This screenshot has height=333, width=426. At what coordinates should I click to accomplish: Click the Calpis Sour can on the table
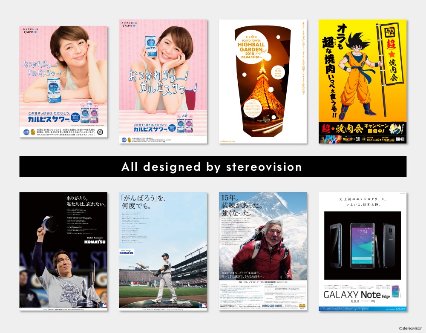(x=54, y=90)
